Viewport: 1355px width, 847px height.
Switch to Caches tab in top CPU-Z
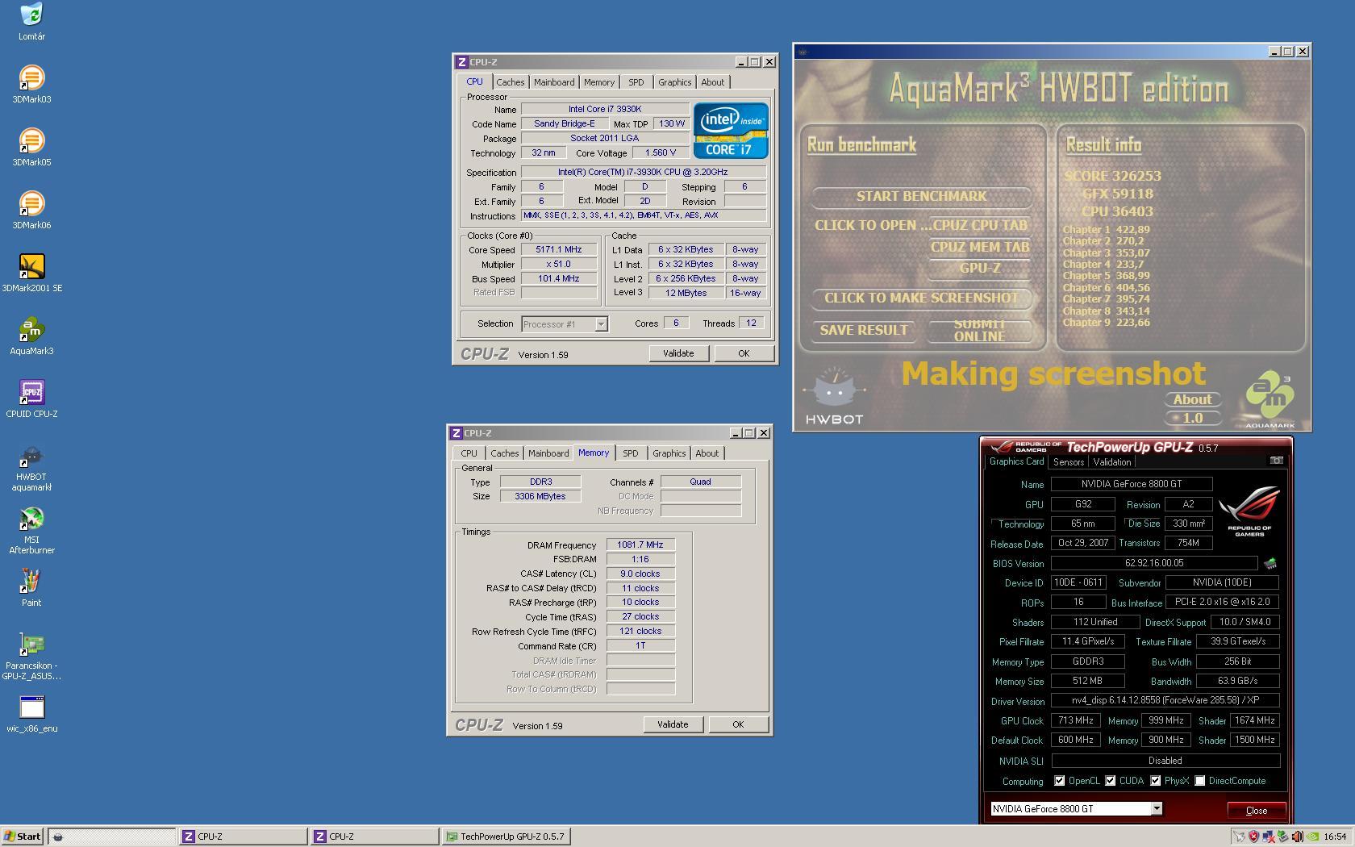[510, 82]
